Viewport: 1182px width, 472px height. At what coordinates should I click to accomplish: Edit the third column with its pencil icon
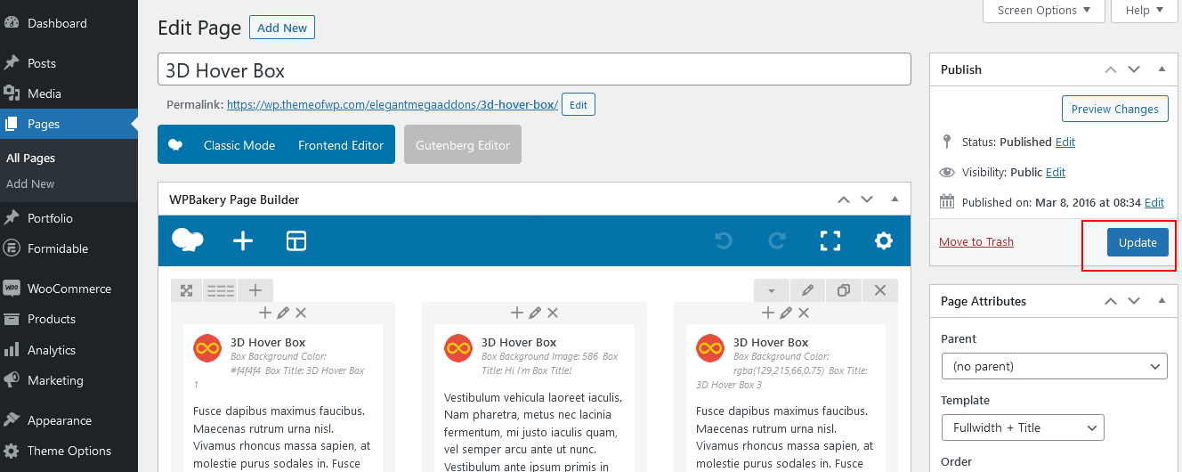pyautogui.click(x=786, y=313)
